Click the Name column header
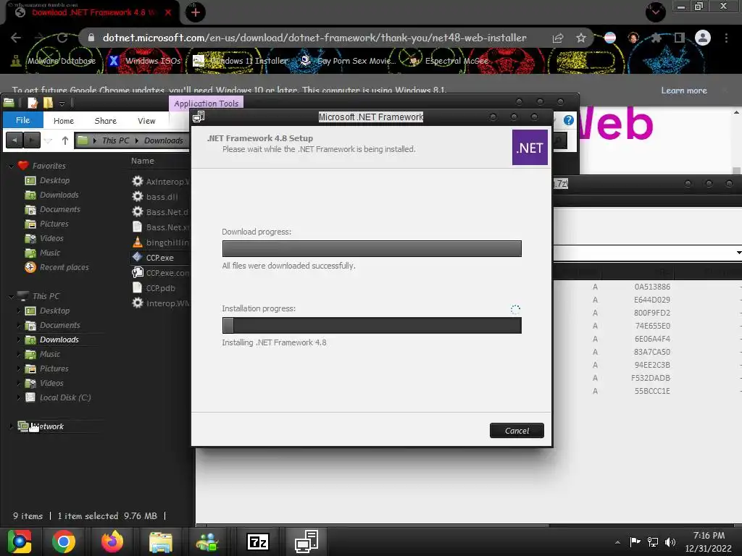742x556 pixels. (143, 161)
